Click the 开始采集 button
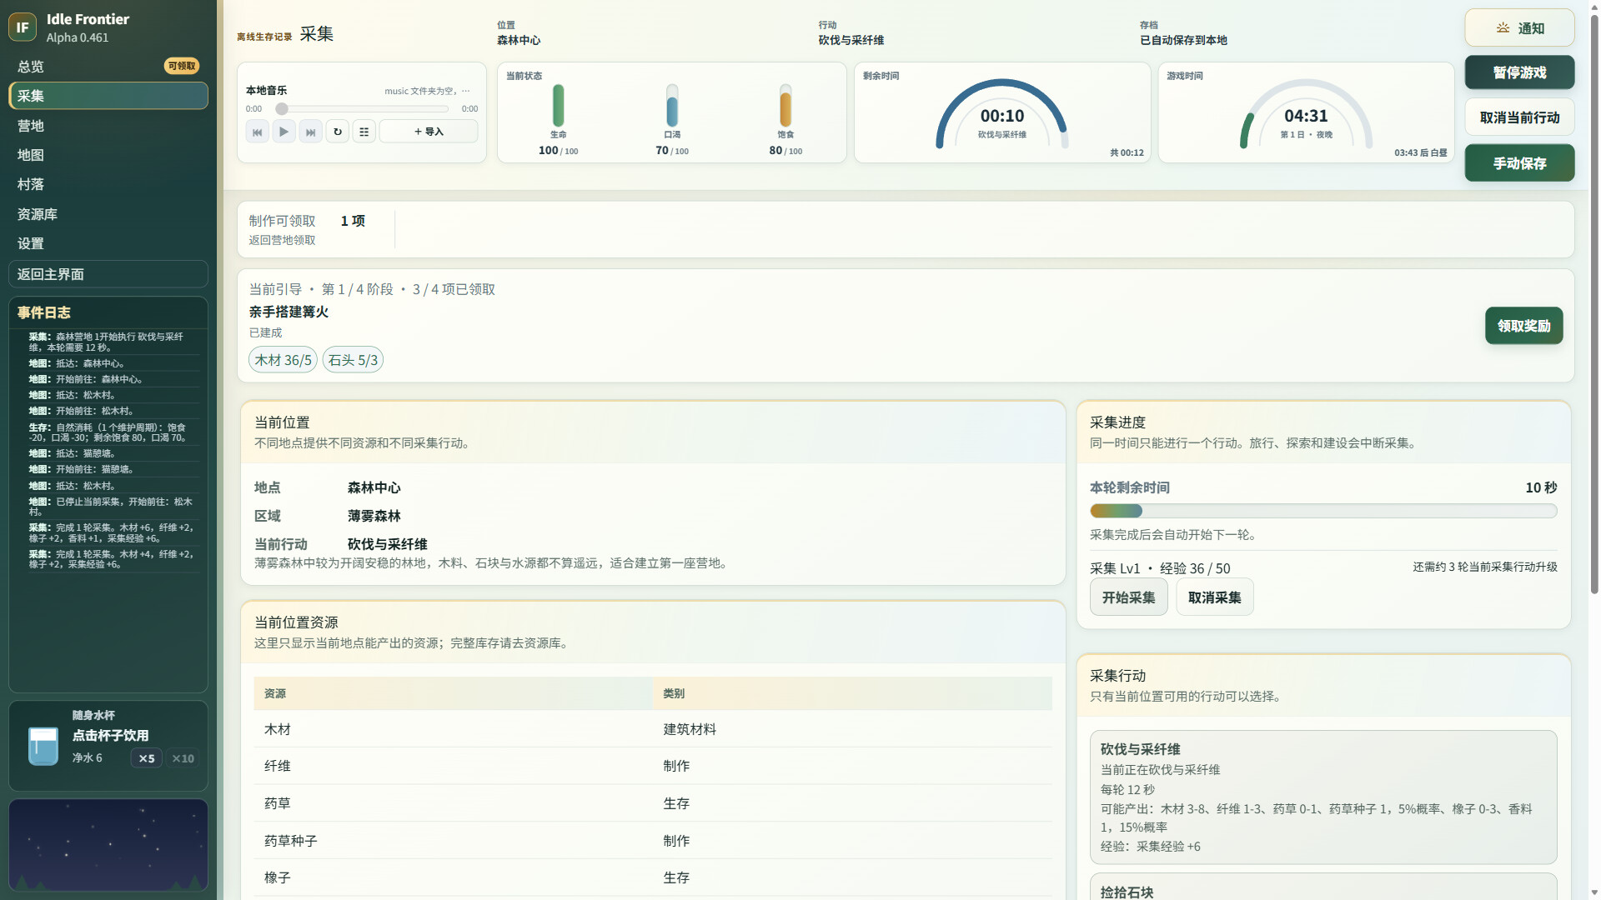1601x900 pixels. coord(1128,597)
